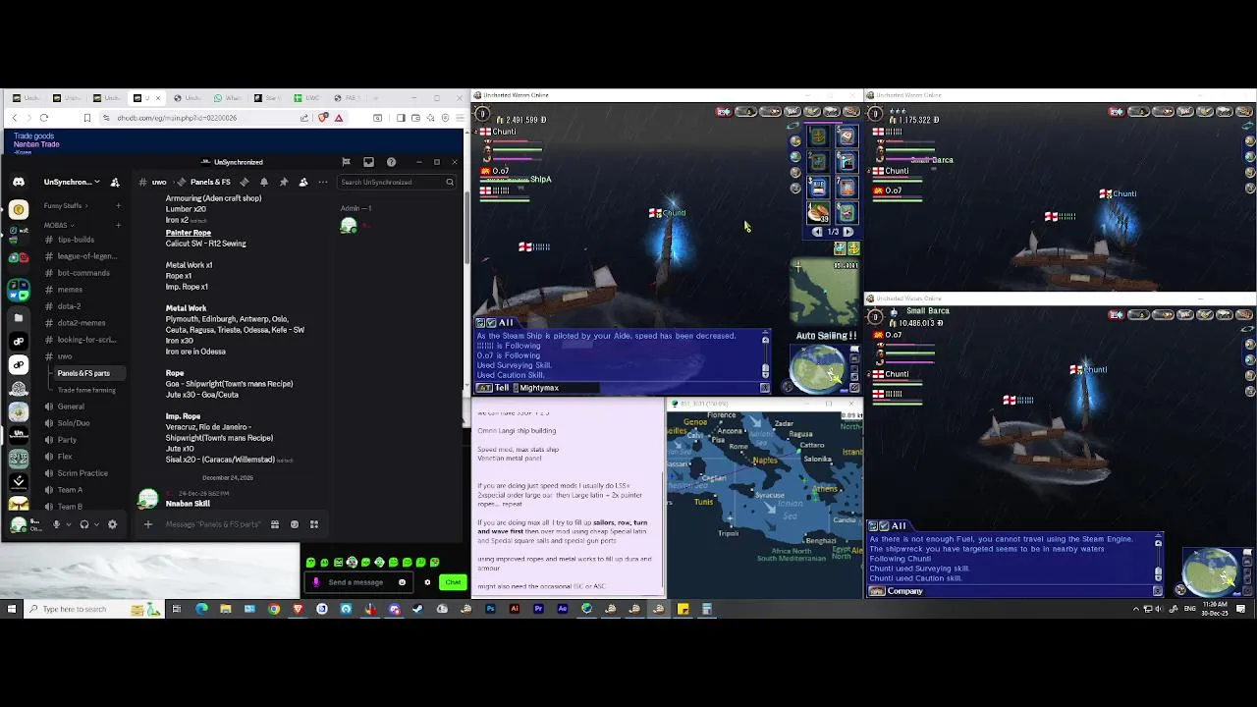
Task: Click chat widget settings gear icon
Action: (427, 582)
